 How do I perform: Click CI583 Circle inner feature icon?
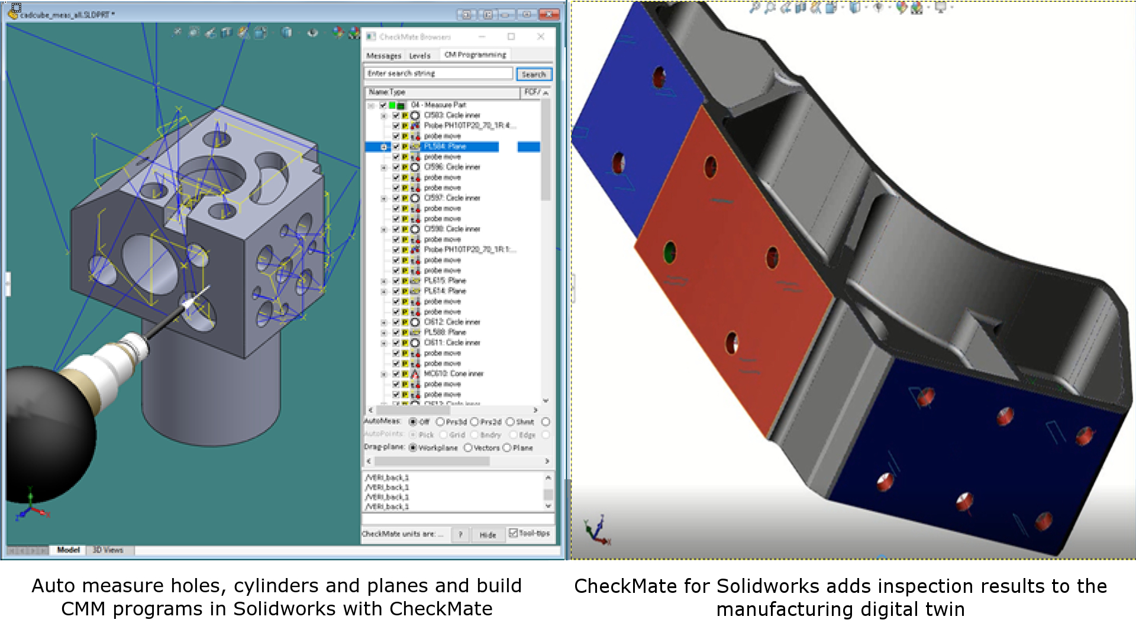pos(415,115)
